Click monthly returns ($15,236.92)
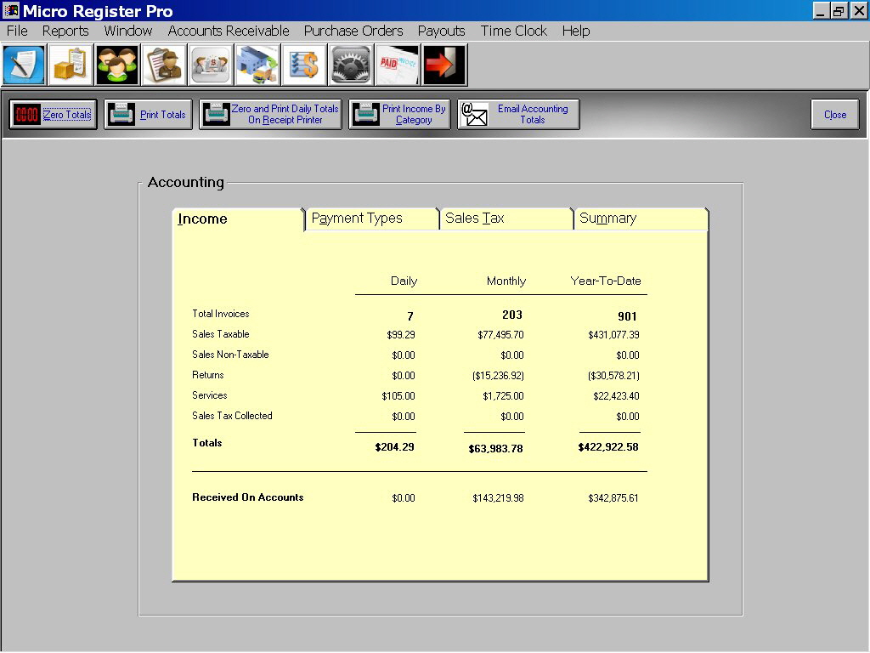The width and height of the screenshot is (870, 653). coord(498,376)
